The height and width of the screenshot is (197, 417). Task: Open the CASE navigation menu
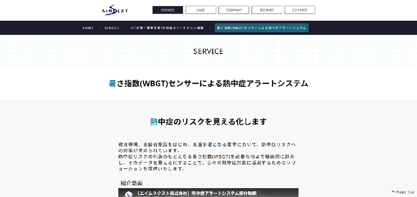coord(201,10)
